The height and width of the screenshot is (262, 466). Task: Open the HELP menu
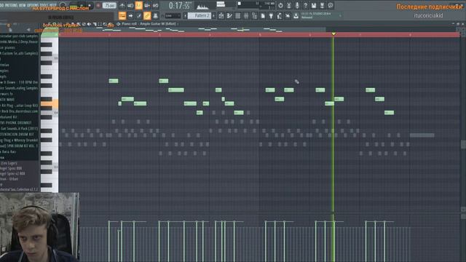(x=52, y=5)
